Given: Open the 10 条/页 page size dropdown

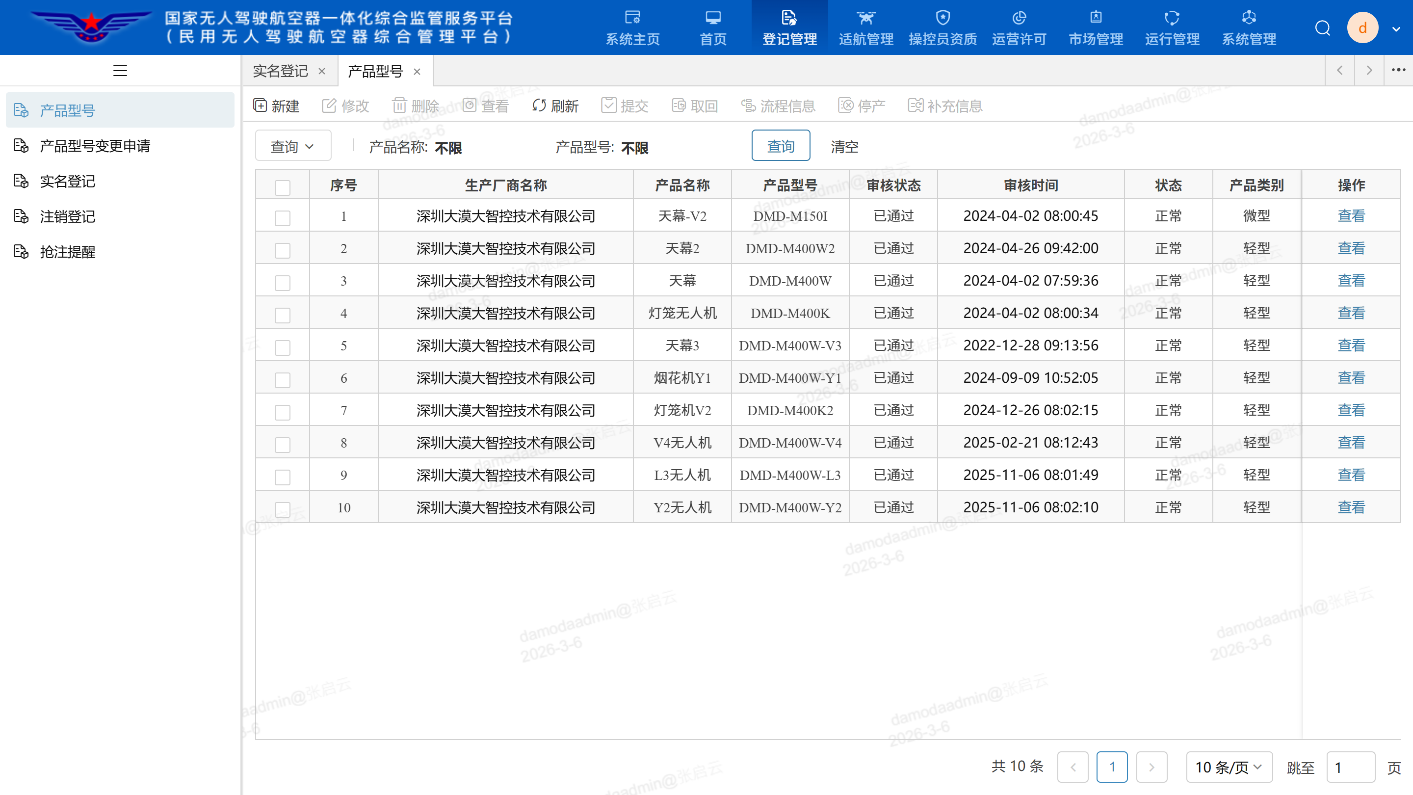Looking at the screenshot, I should tap(1229, 767).
